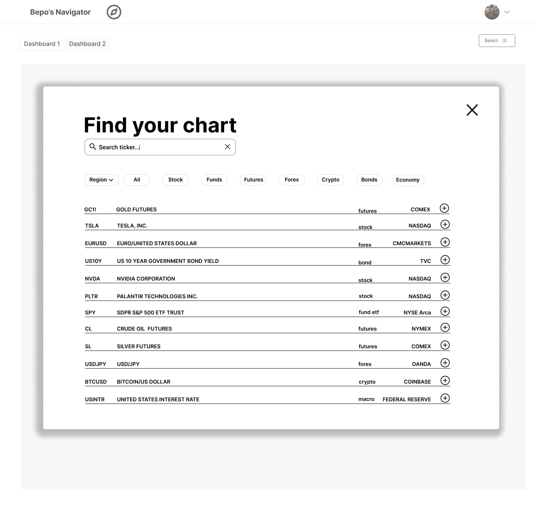The width and height of the screenshot is (542, 516).
Task: Switch to Dashboard 1 tab
Action: (42, 44)
